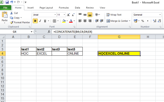The height and width of the screenshot is (102, 164).
Task: Open the Customize Quick Access Toolbar arrow
Action: [26, 2]
